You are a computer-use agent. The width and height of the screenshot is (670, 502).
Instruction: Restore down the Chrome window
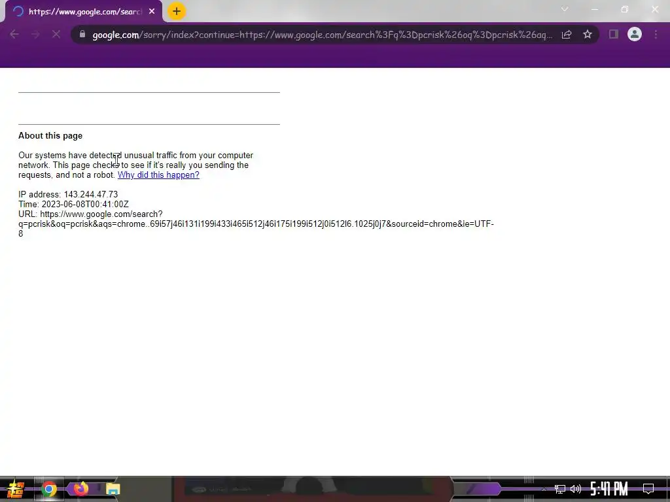pyautogui.click(x=625, y=9)
